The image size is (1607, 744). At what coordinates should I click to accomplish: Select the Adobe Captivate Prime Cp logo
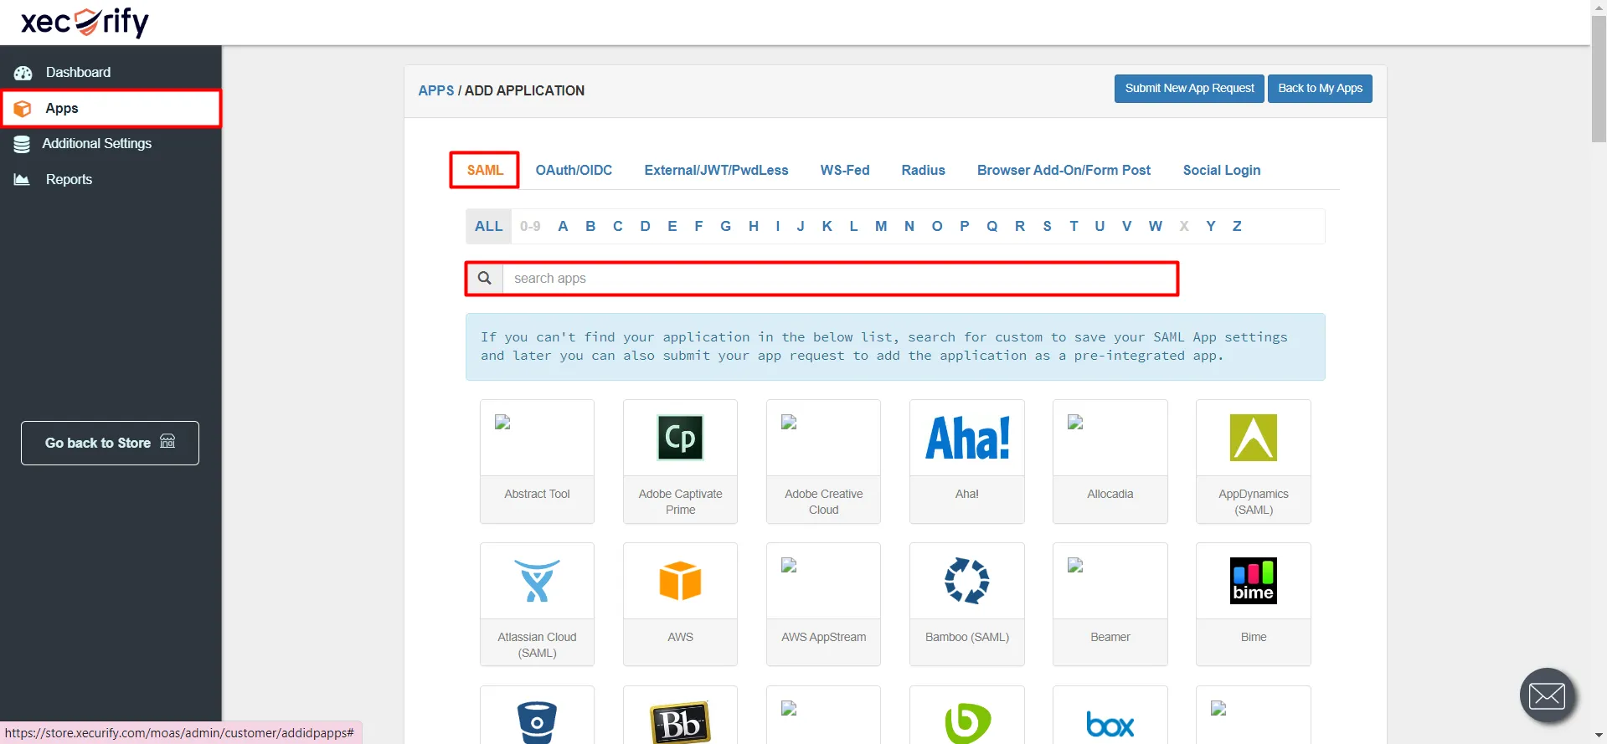(680, 438)
